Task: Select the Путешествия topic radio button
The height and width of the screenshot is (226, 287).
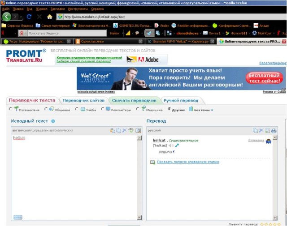Action: [x=11, y=109]
